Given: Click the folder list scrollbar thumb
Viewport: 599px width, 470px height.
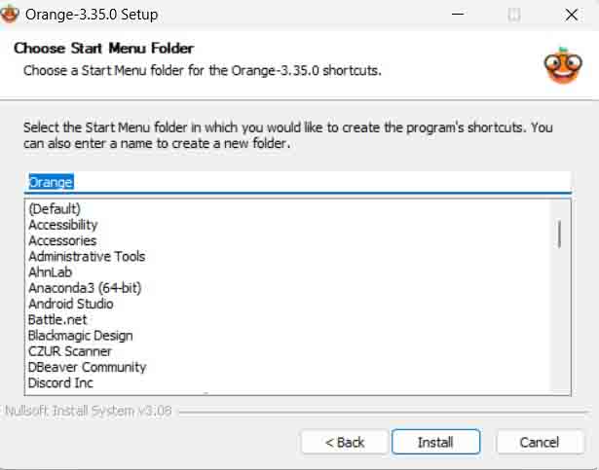Looking at the screenshot, I should point(560,235).
